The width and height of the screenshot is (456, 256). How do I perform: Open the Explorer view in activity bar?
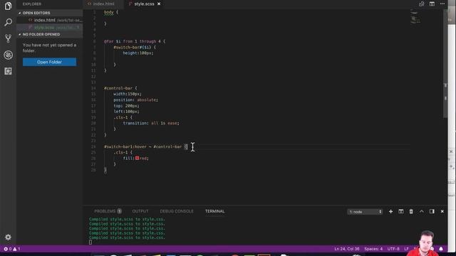pyautogui.click(x=8, y=6)
